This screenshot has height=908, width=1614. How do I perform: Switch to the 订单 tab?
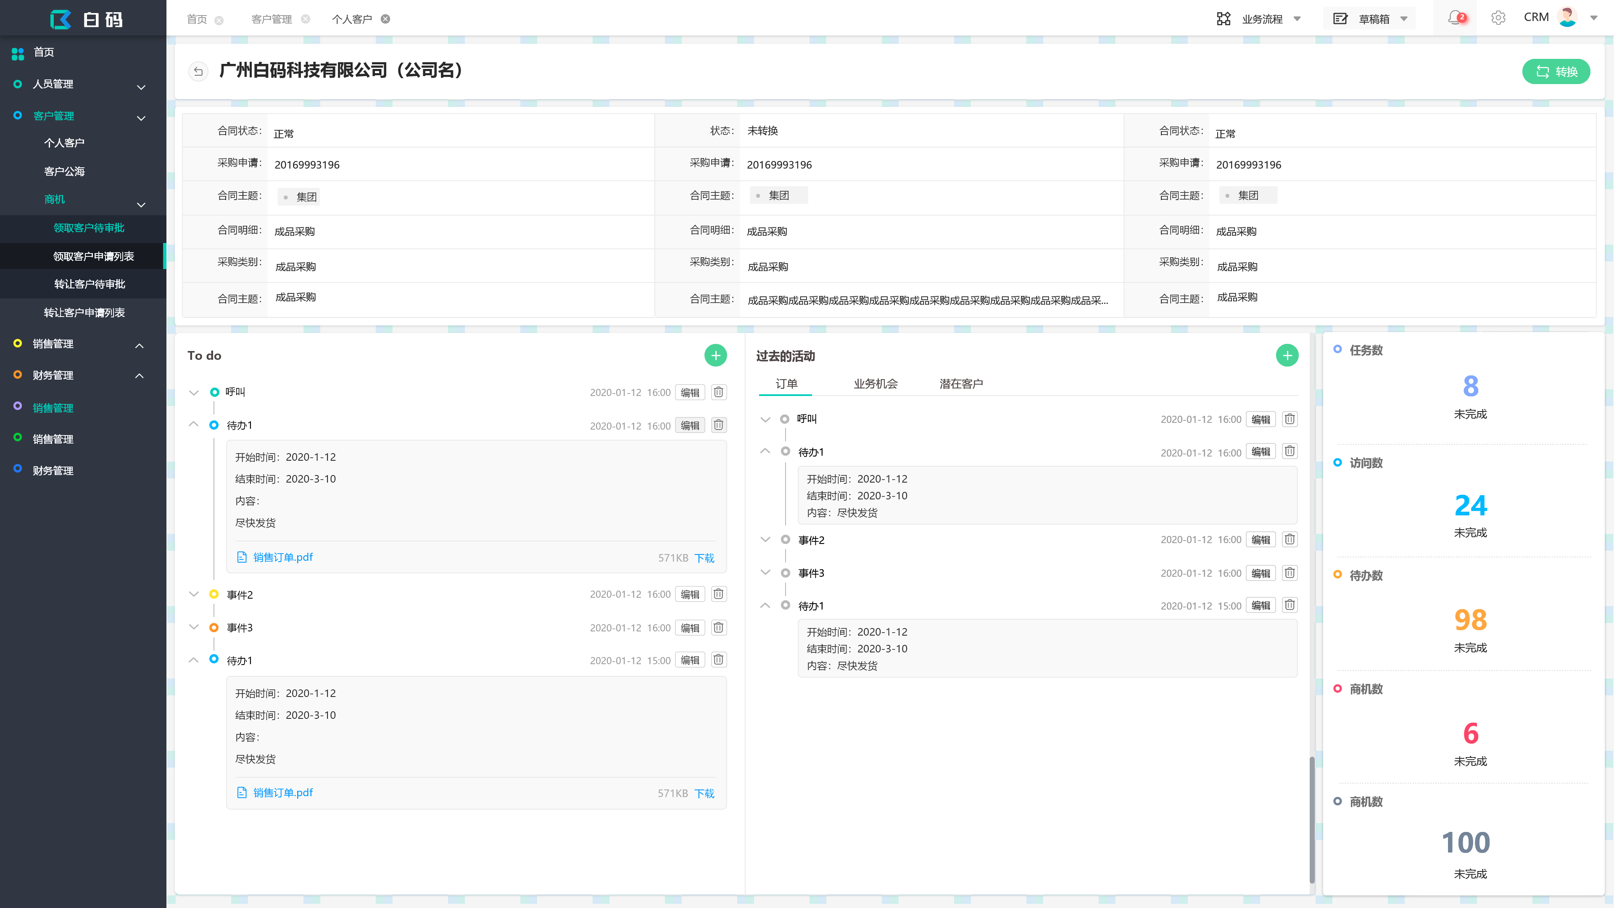786,383
